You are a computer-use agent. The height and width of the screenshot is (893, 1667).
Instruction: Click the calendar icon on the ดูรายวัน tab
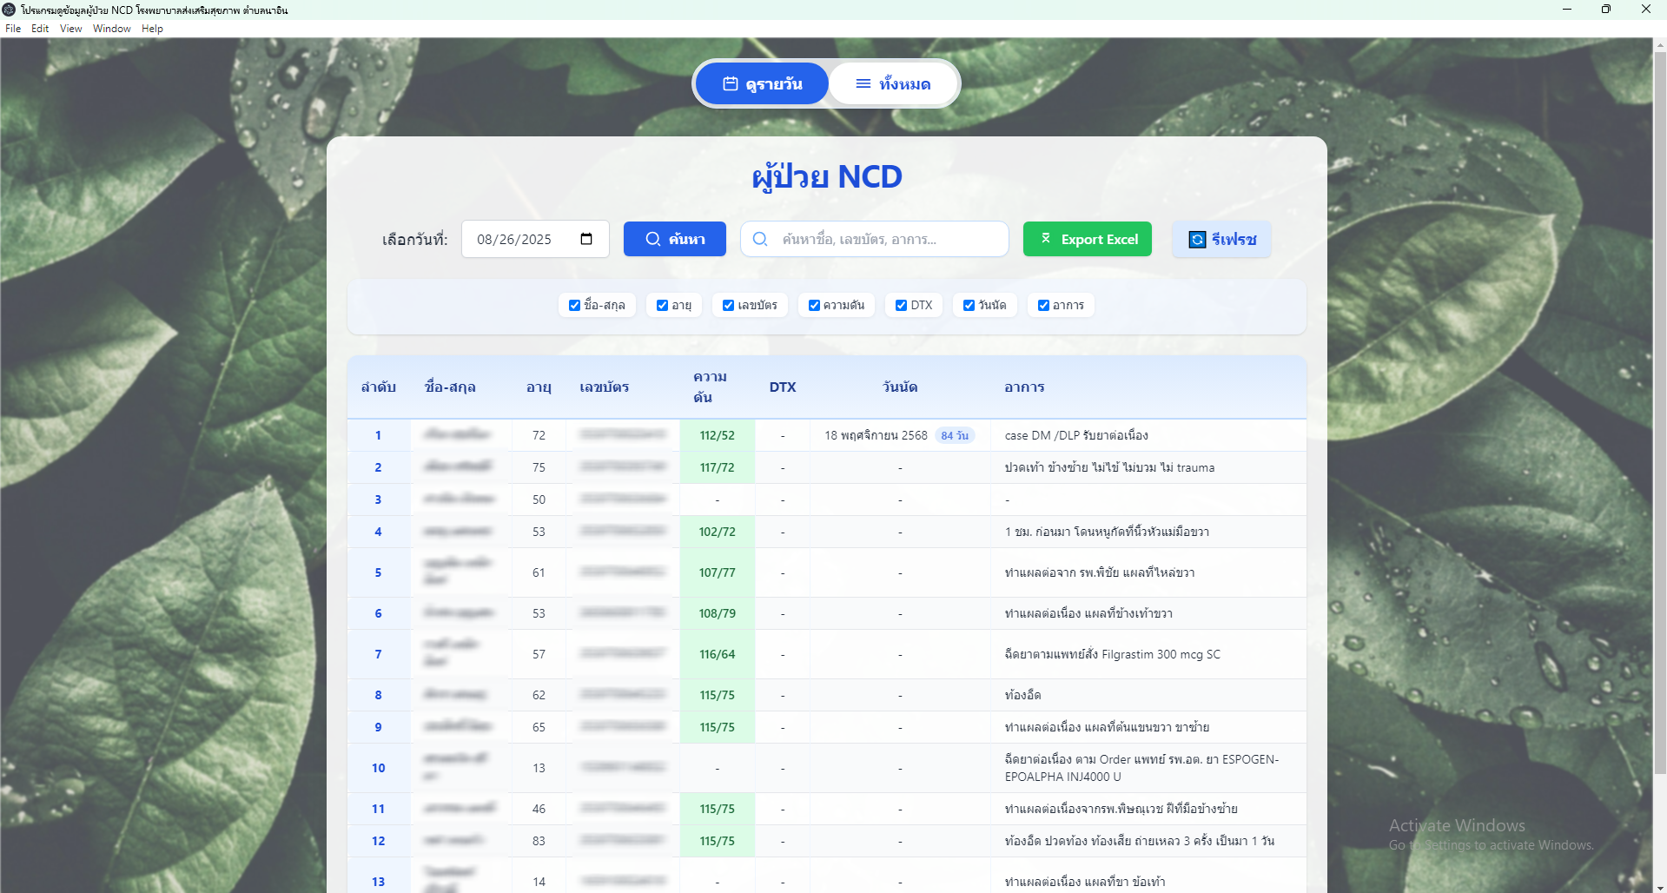pos(731,83)
